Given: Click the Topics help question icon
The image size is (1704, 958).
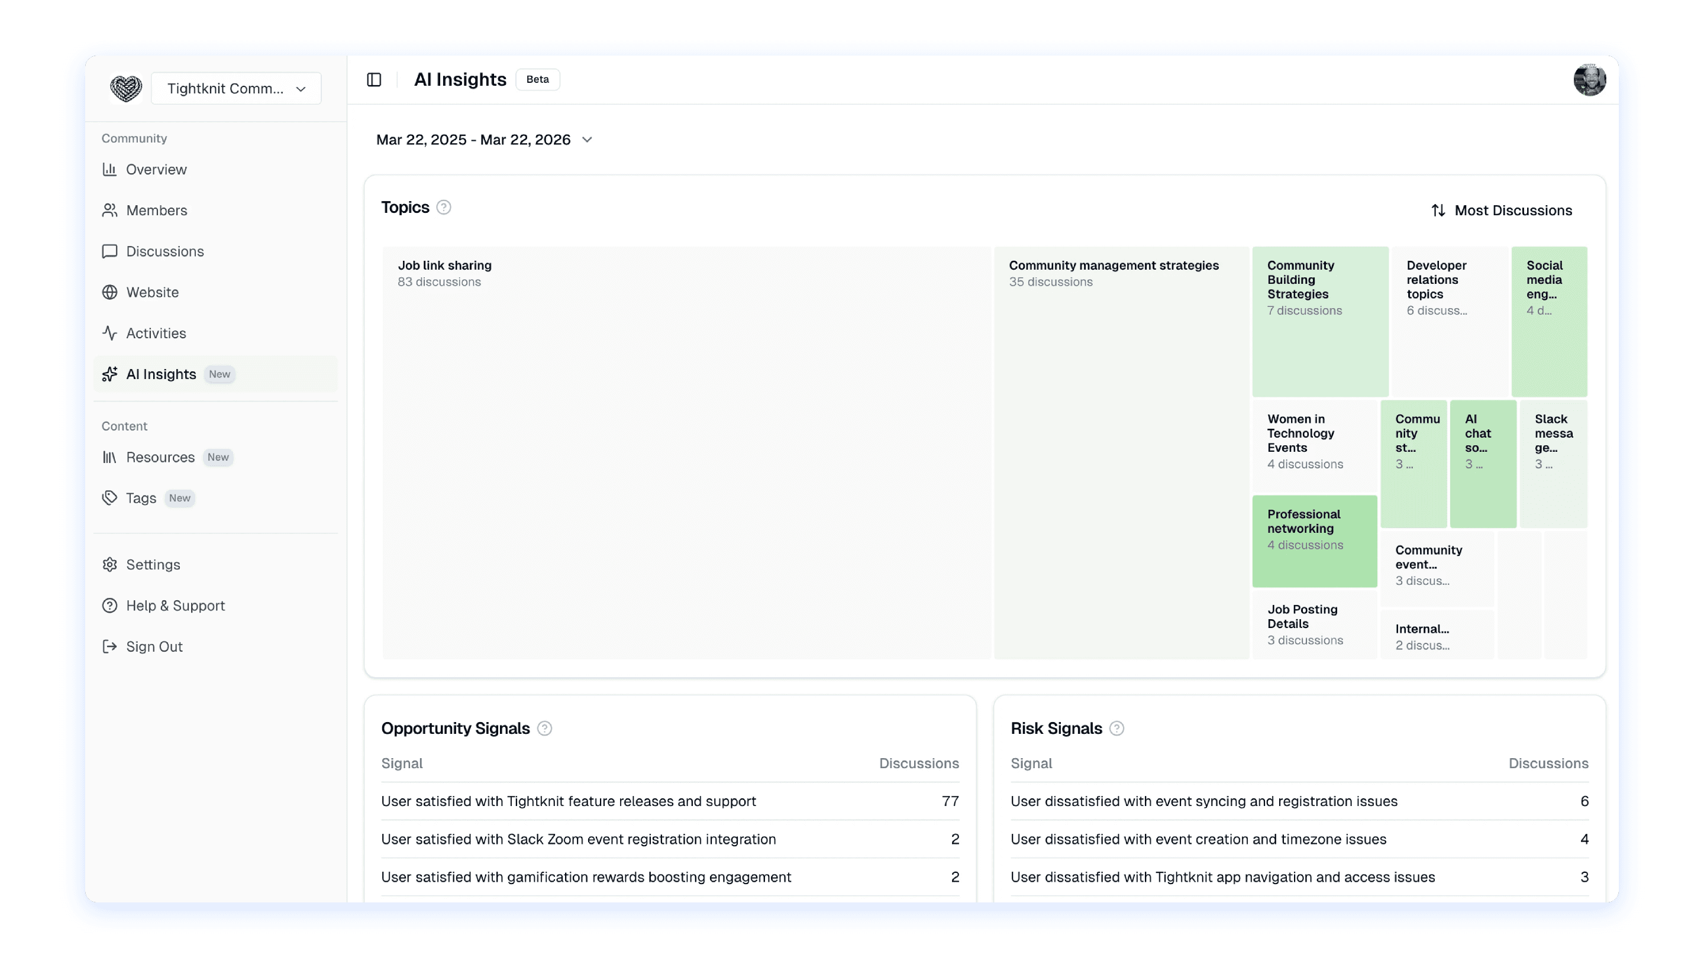Looking at the screenshot, I should [x=444, y=208].
